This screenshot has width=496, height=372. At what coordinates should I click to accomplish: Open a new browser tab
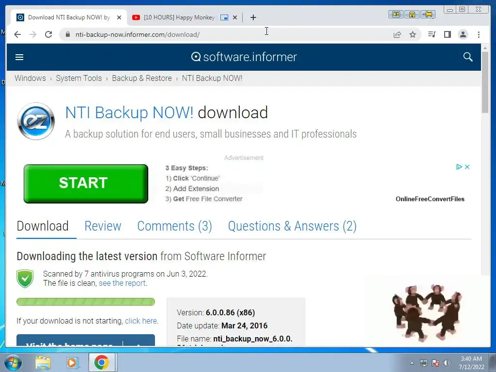253,17
